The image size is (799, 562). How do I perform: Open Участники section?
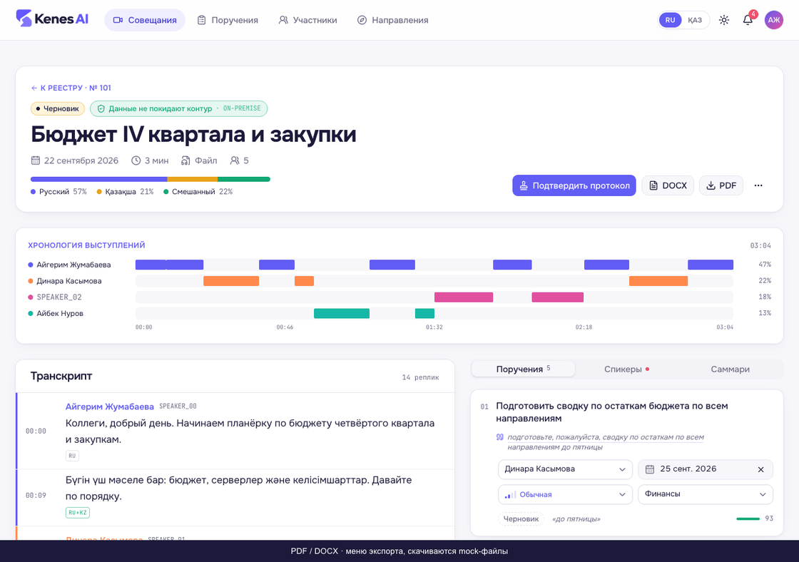click(x=307, y=20)
